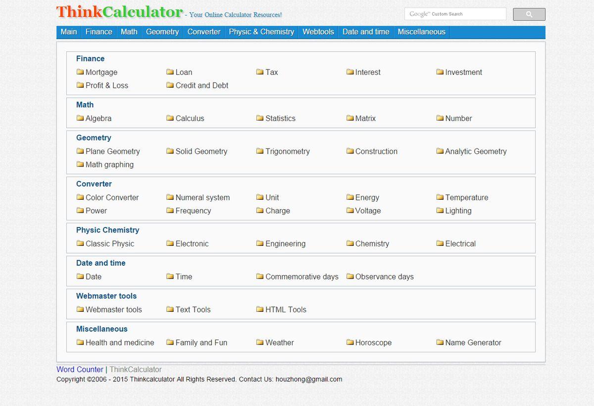This screenshot has width=594, height=406.
Task: Open the Lighting converter category
Action: coord(458,211)
